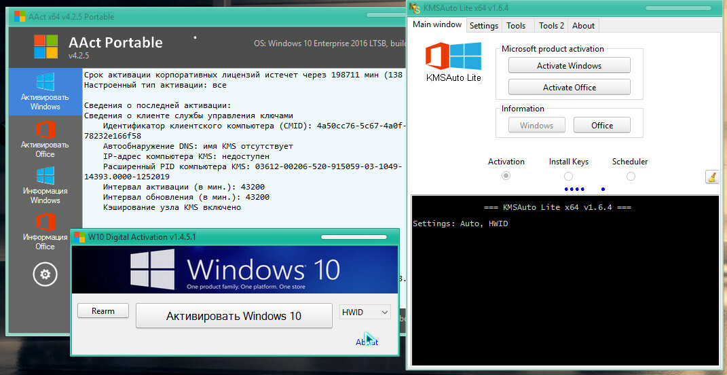Click the OS info text in AAct header
Viewport: 727px width, 375px height.
[331, 43]
